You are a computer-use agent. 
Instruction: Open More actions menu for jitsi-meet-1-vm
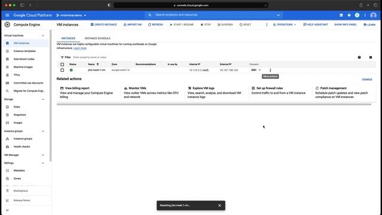(270, 70)
